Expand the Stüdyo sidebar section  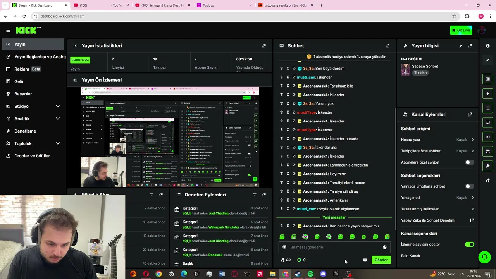pos(58,106)
